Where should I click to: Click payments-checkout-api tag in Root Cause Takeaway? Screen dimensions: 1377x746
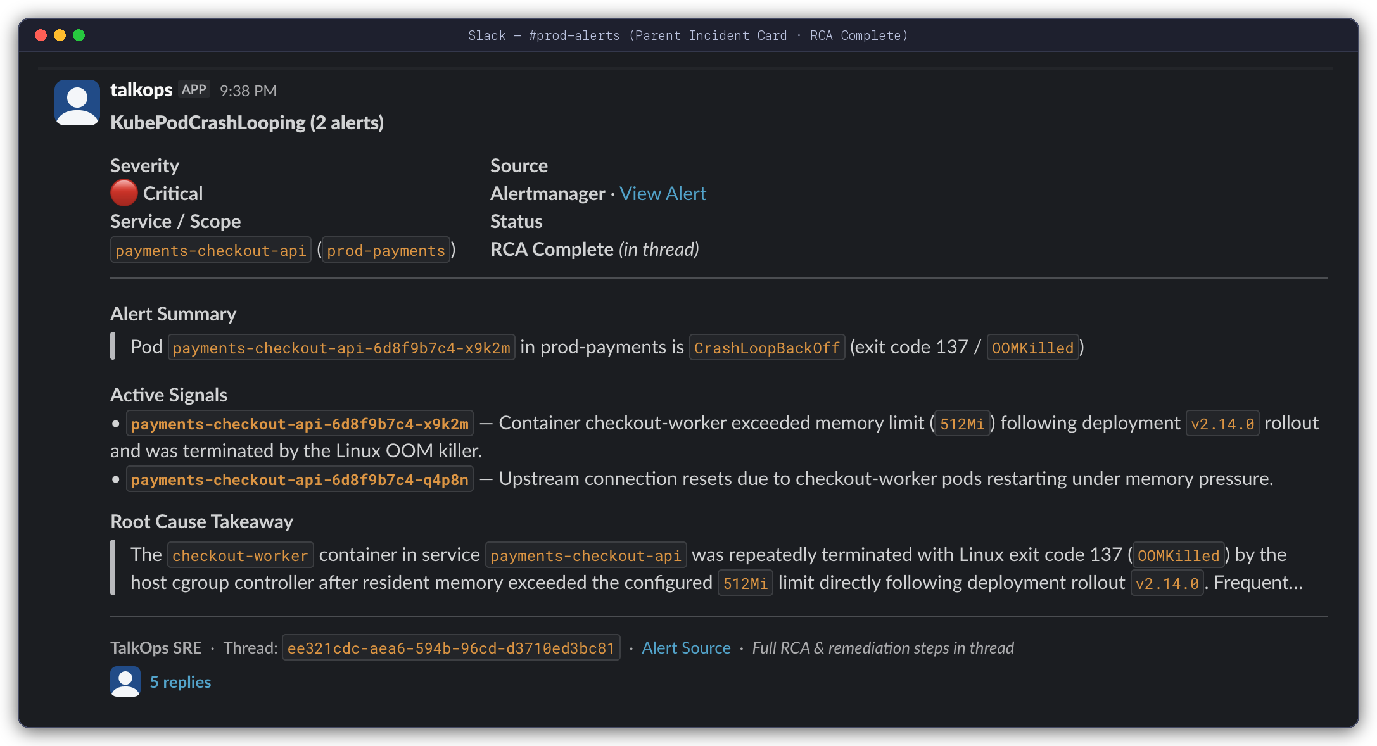click(x=585, y=555)
